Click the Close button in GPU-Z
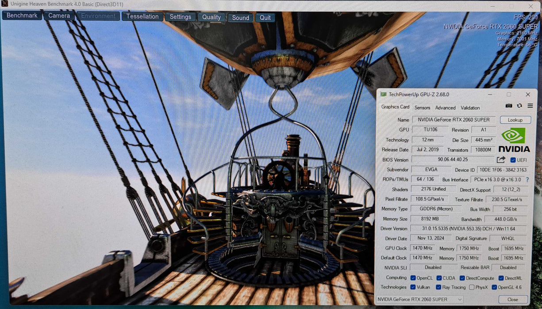The width and height of the screenshot is (542, 309). (512, 299)
